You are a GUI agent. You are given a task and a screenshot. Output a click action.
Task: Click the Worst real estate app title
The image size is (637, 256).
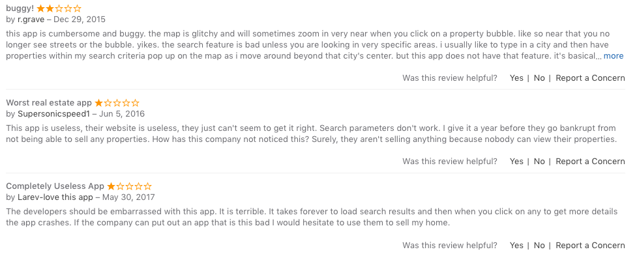(49, 103)
